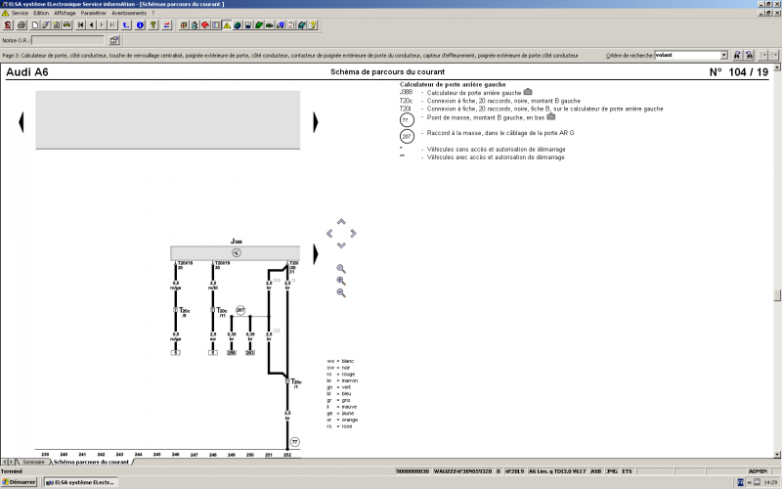The image size is (782, 489).
Task: Click the J388 control unit block in diagram
Action: click(x=236, y=253)
